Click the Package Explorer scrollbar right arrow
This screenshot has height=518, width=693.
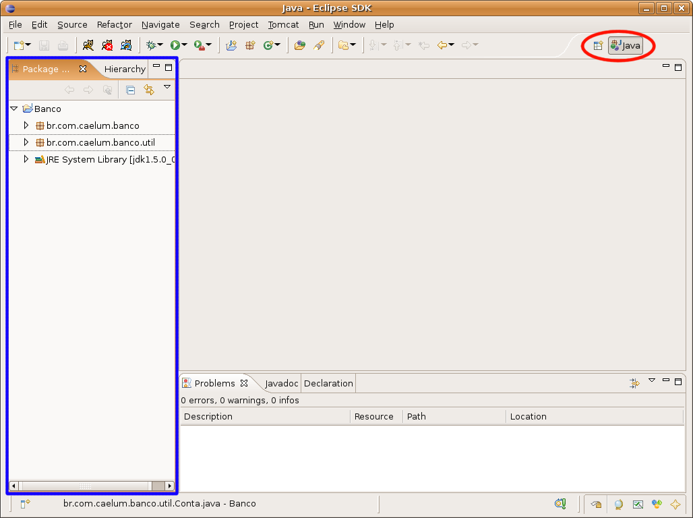pos(170,486)
